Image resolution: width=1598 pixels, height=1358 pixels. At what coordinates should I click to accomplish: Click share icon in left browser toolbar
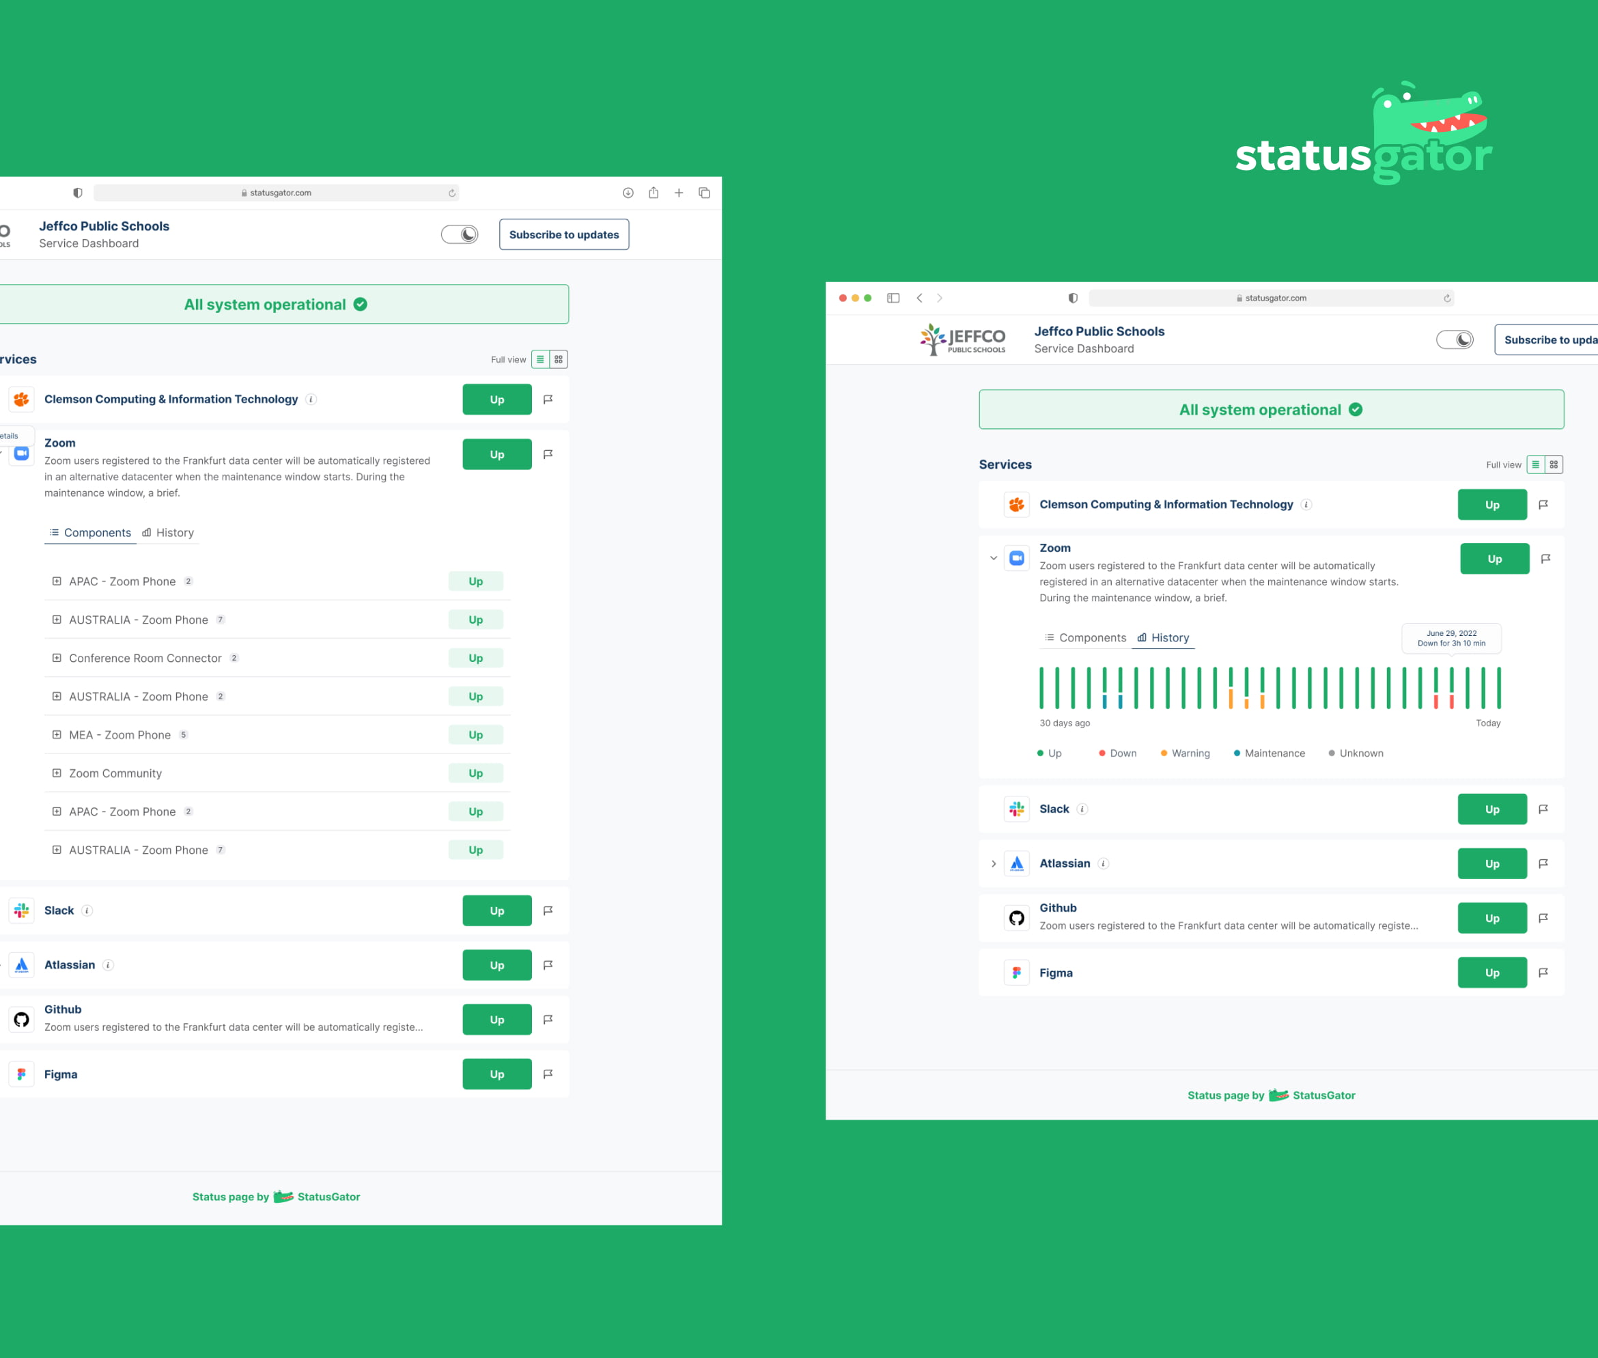pyautogui.click(x=654, y=193)
